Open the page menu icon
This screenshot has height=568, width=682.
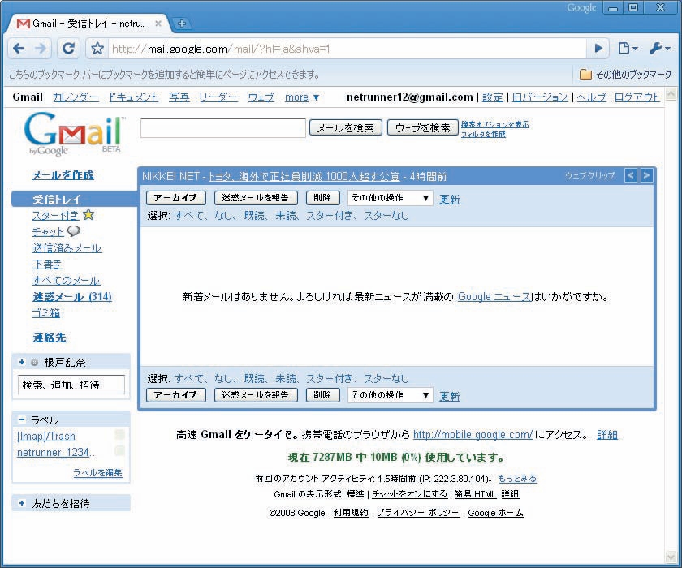point(627,48)
